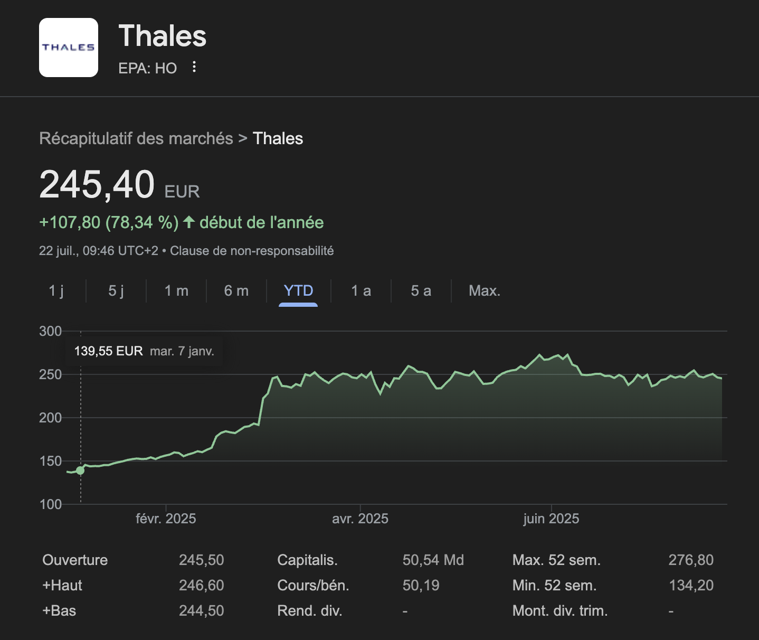Click the green up arrow icon
The width and height of the screenshot is (759, 640).
[189, 222]
